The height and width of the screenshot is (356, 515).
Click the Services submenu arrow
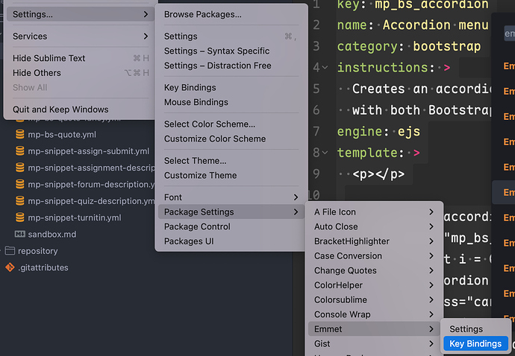pyautogui.click(x=146, y=36)
